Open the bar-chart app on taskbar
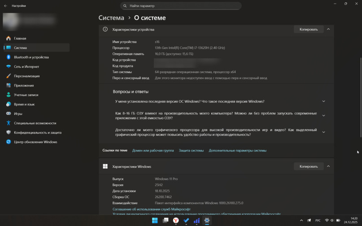Image resolution: width=362 pixels, height=226 pixels. [196, 221]
